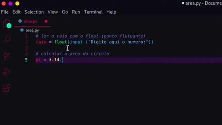Click line number 2 in the gutter
222x125 pixels.
tap(26, 42)
